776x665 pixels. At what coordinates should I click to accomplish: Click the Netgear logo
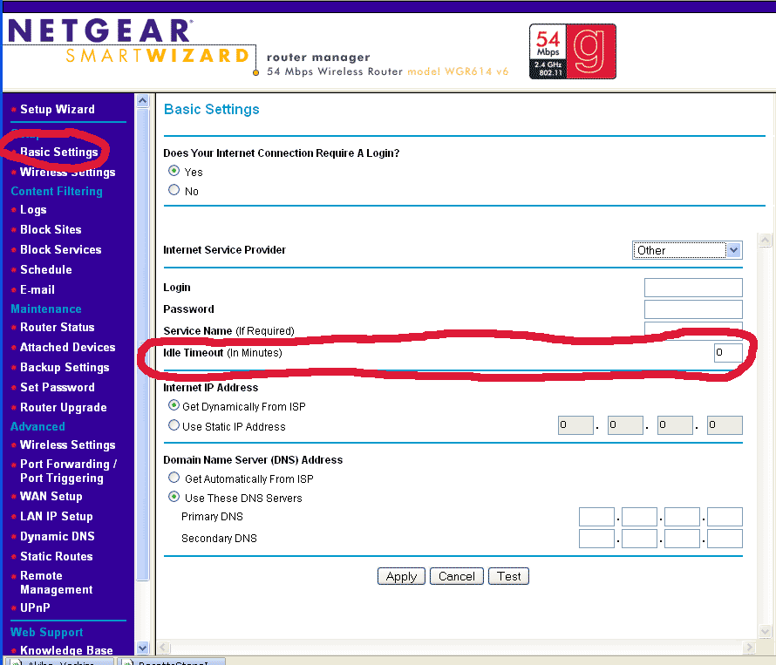tap(101, 31)
